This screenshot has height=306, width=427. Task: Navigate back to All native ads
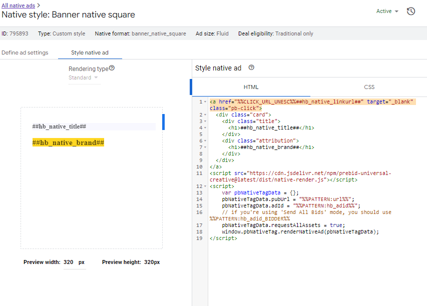point(19,5)
